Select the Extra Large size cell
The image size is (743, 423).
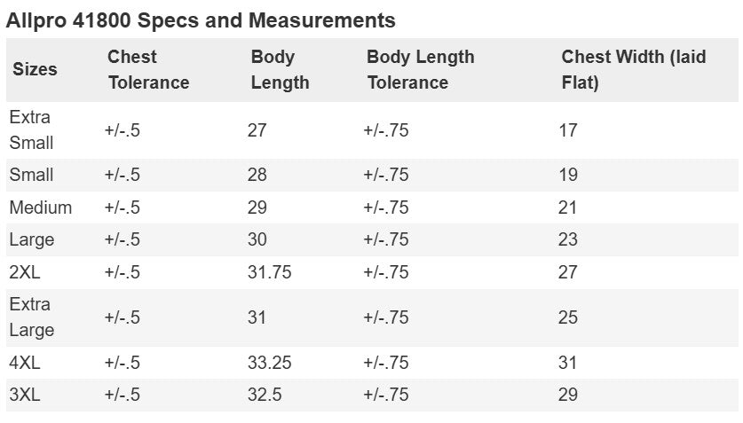[x=32, y=317]
